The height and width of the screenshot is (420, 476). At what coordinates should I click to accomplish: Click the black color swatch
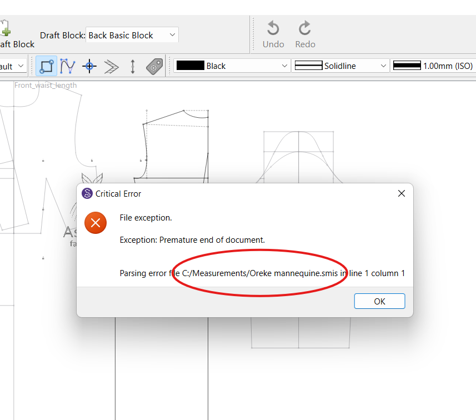pos(190,66)
